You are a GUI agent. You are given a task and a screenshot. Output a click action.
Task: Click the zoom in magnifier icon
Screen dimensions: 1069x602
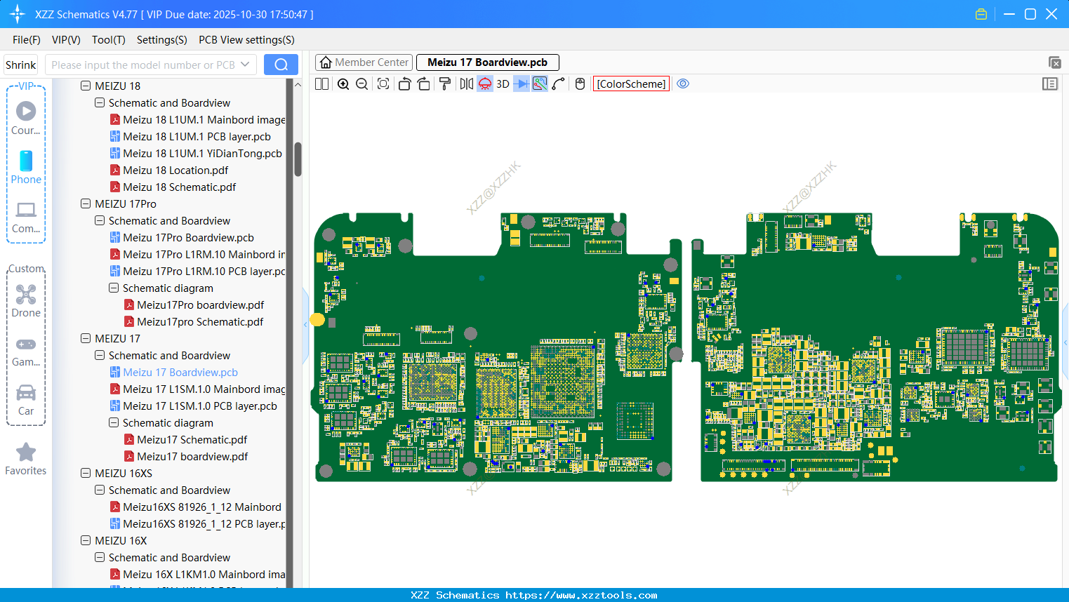[343, 84]
